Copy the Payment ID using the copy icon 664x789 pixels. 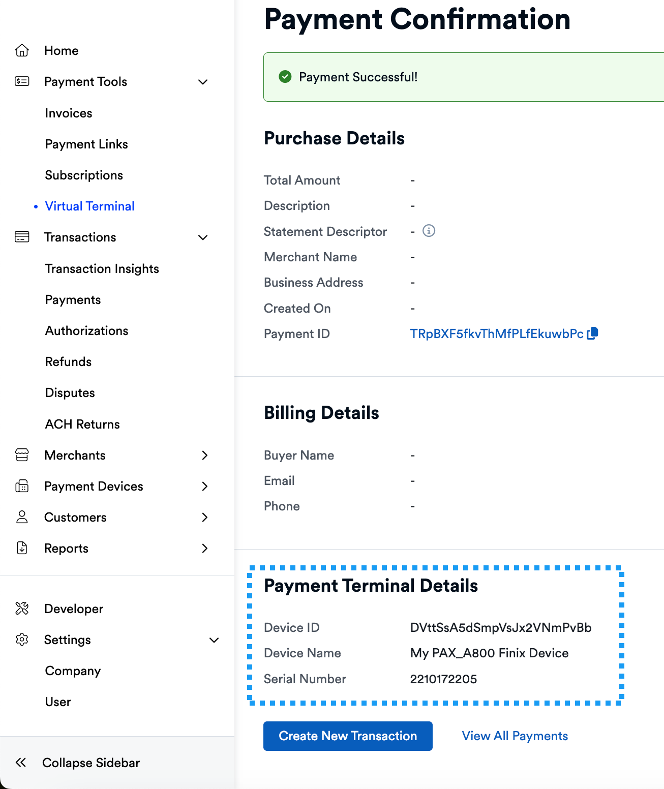(592, 333)
